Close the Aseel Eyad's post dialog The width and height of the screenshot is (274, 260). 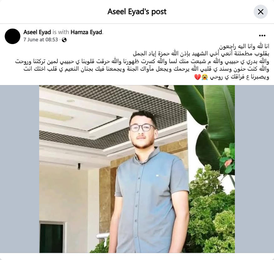[x=261, y=12]
